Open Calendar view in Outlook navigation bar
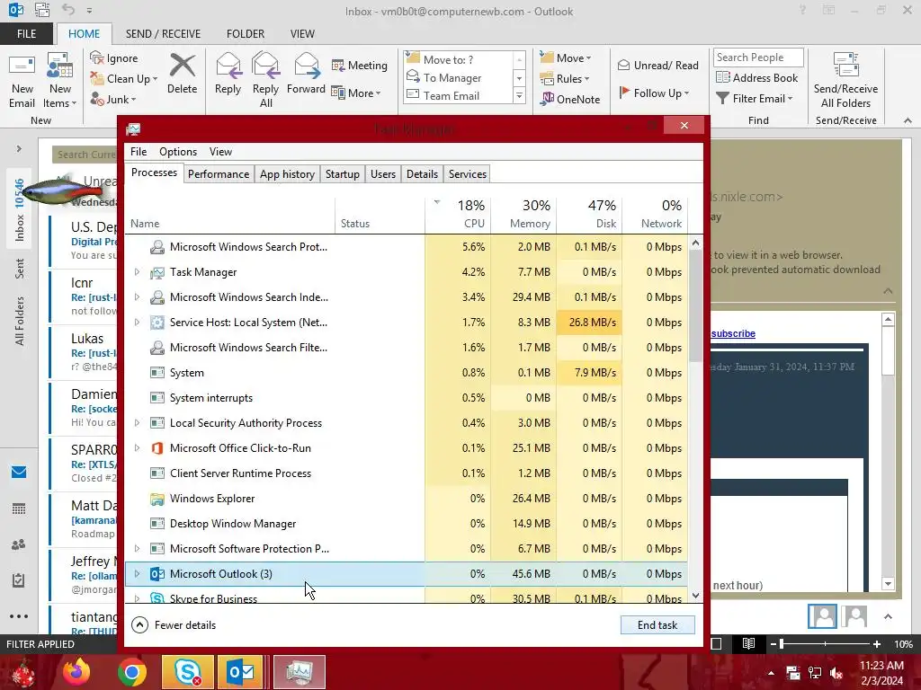 click(19, 509)
